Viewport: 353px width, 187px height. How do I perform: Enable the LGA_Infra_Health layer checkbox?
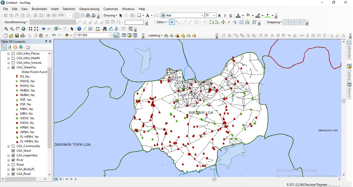click(x=13, y=58)
